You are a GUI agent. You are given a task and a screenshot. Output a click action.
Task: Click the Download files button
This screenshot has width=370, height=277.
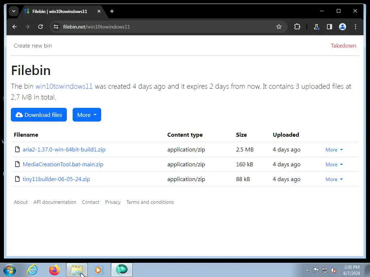39,115
